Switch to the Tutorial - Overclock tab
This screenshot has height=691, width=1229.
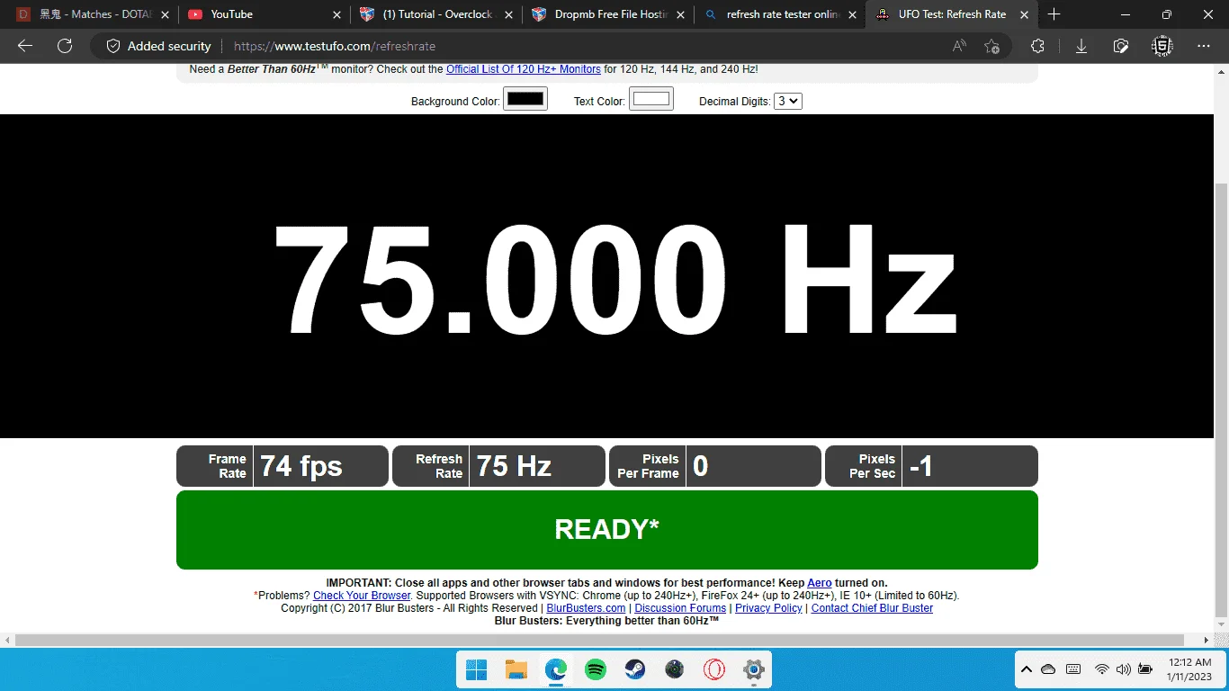tap(436, 14)
